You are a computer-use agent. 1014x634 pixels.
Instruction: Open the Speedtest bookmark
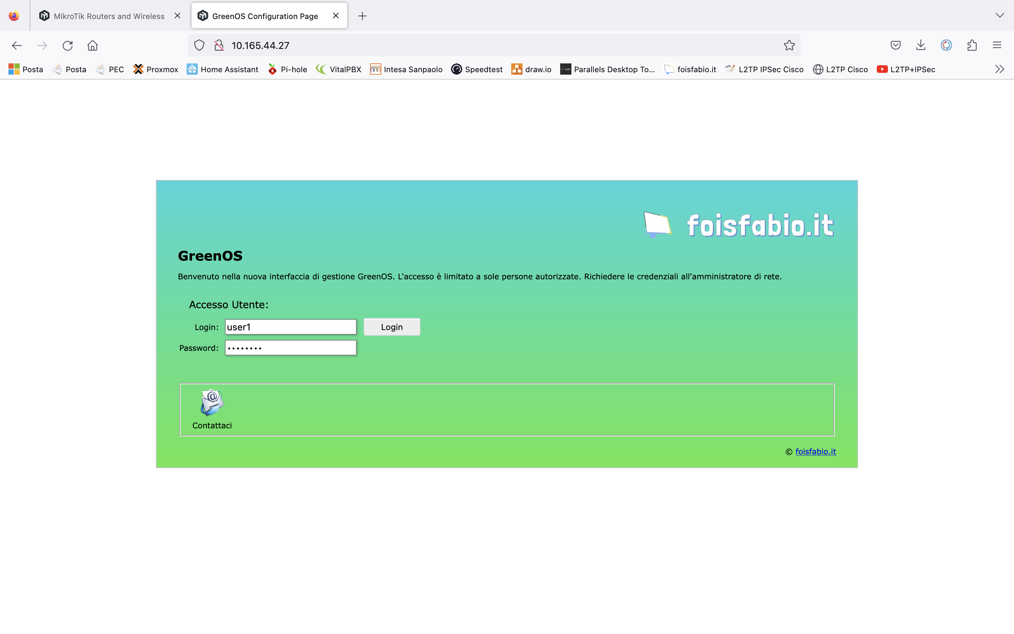[476, 69]
